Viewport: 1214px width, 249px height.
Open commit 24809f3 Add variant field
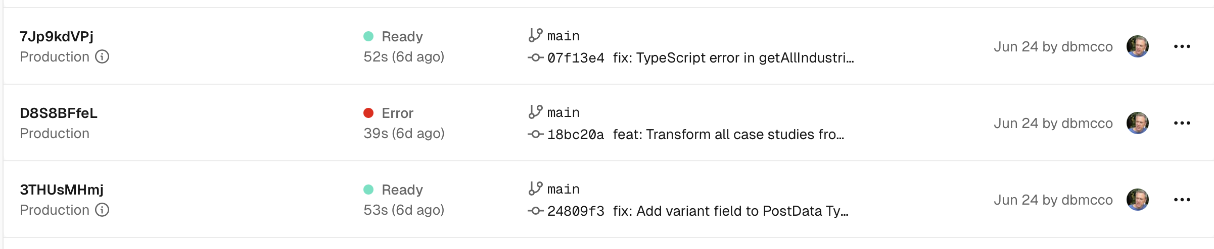point(698,211)
